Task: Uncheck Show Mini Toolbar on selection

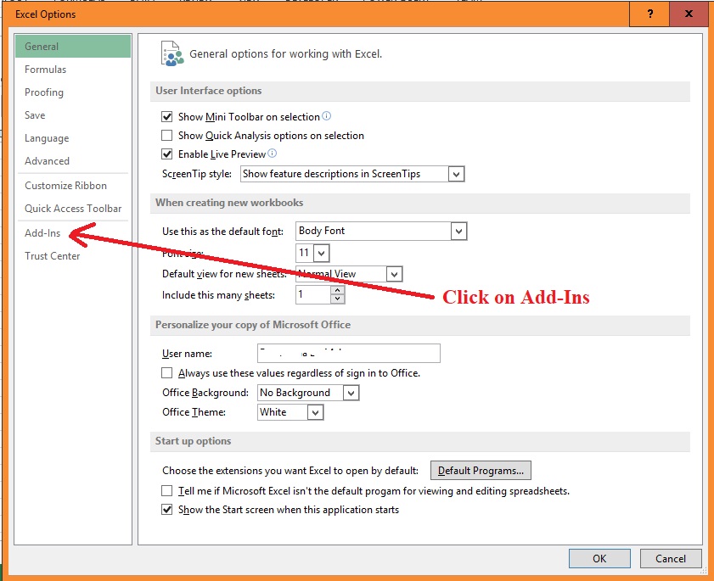Action: tap(166, 116)
